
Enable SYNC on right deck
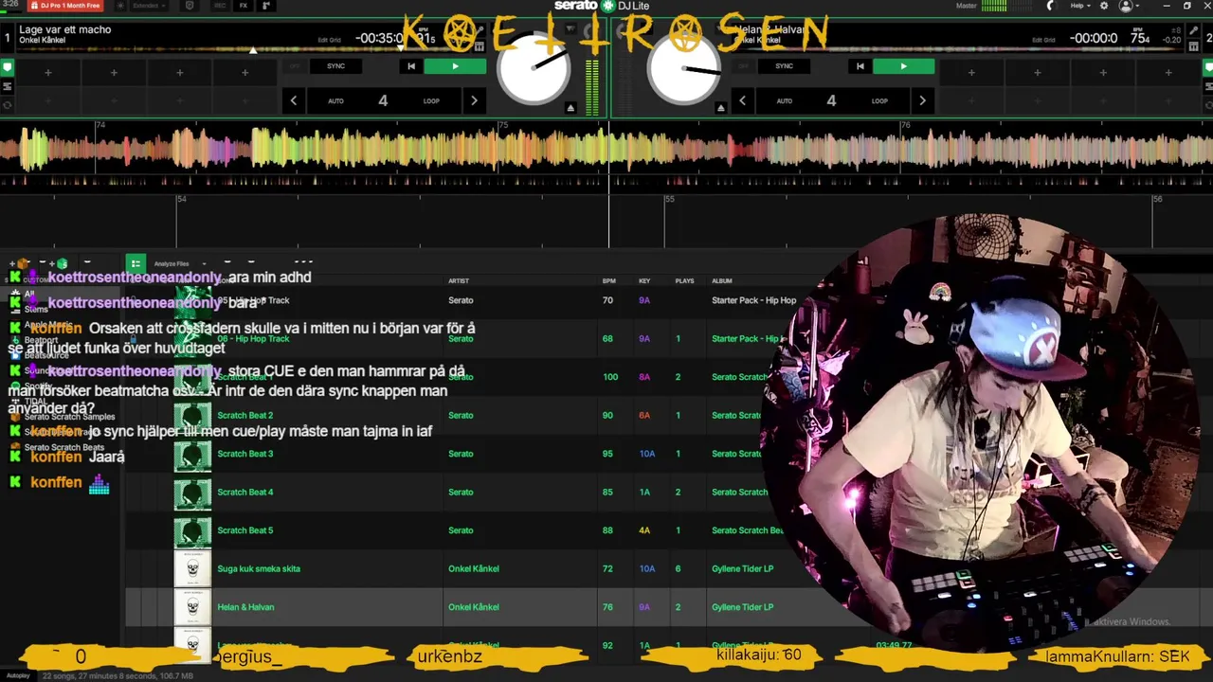point(784,66)
